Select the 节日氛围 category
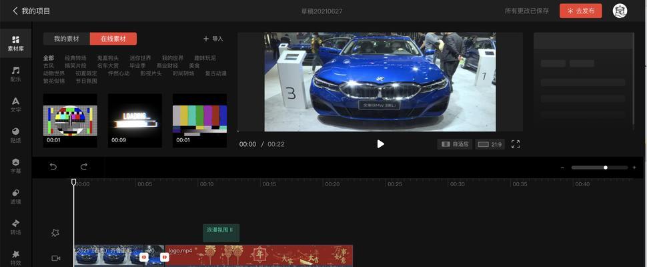Screen dimensions: 647x267 point(86,81)
